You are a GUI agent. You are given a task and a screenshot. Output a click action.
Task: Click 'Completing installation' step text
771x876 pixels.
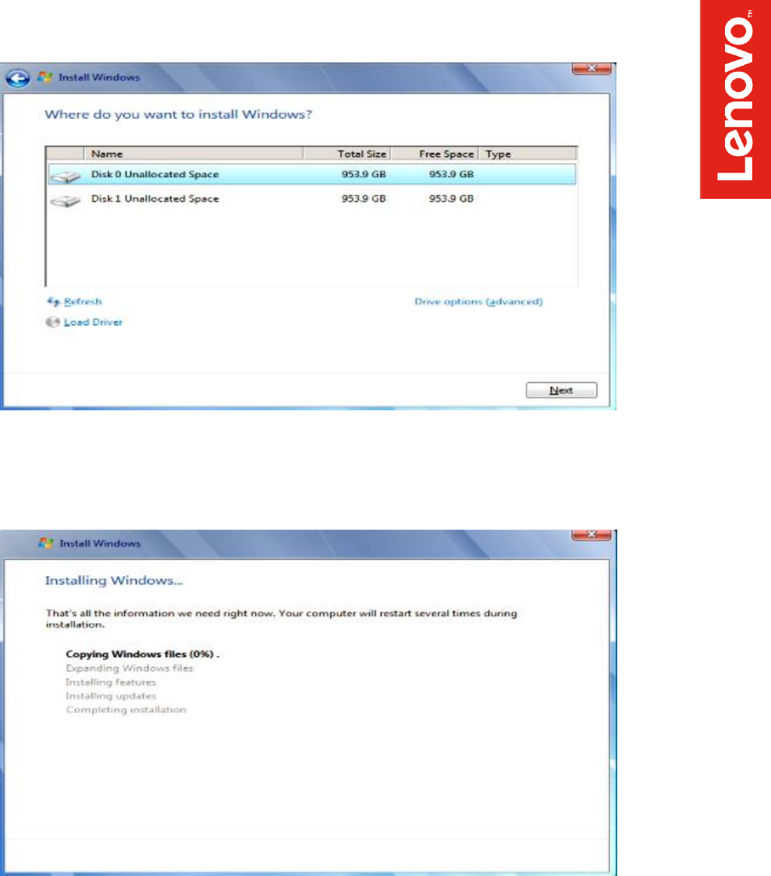tap(126, 710)
